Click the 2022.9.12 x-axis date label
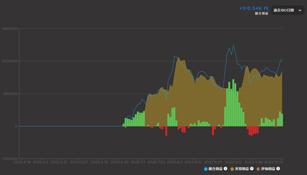Screen dimensions: 307x175 tap(234, 162)
